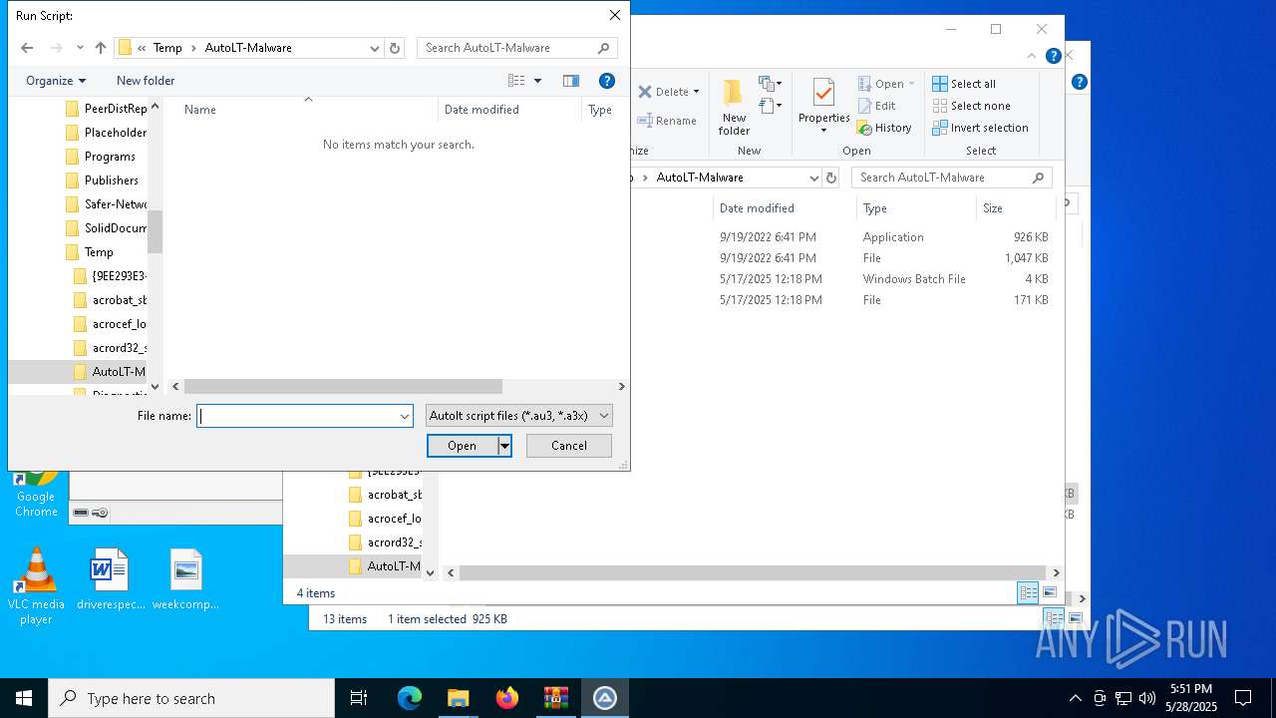The height and width of the screenshot is (718, 1276).
Task: Open the Organize menu
Action: point(56,81)
